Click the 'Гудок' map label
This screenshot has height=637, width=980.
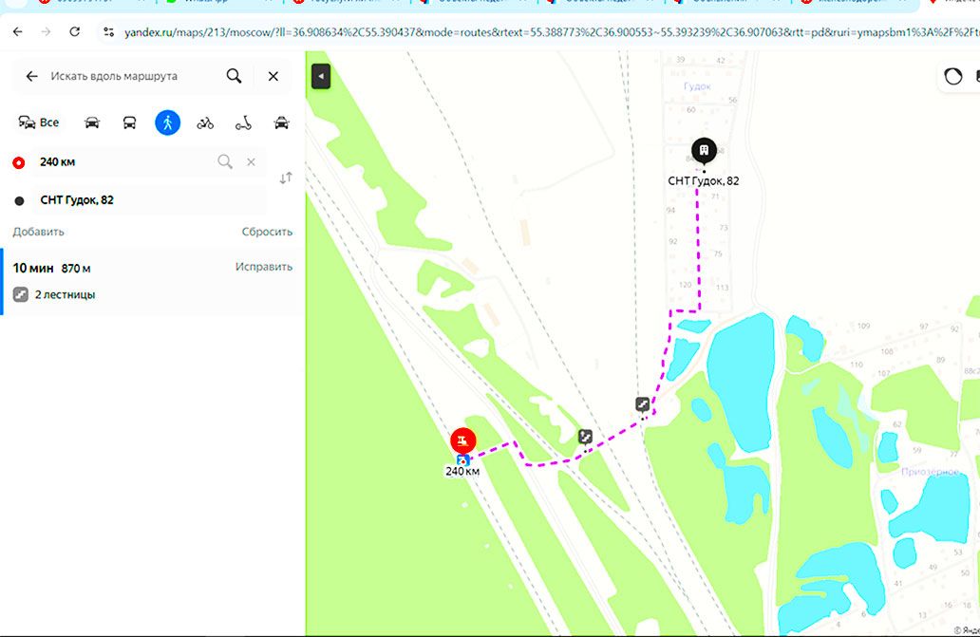(x=698, y=86)
